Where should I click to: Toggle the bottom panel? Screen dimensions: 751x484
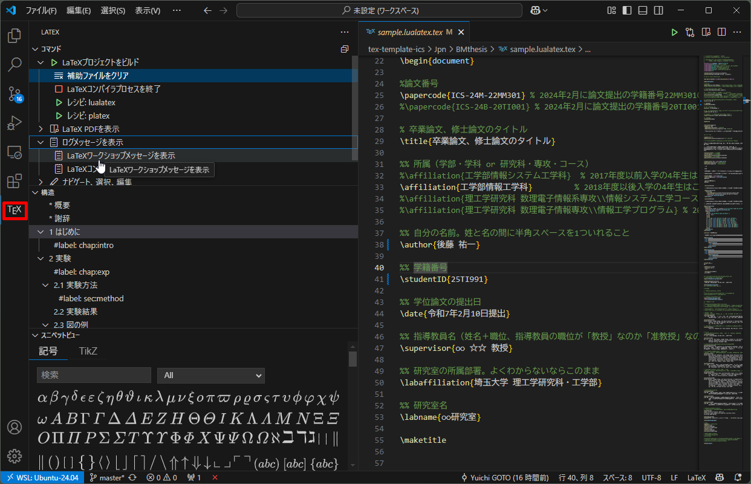[x=643, y=10]
